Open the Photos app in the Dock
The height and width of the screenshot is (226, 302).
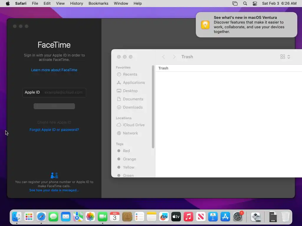click(x=90, y=217)
